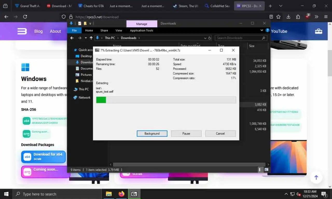This screenshot has height=199, width=332.
Task: Refresh the Downloads folder in Explorer
Action: tap(210, 38)
